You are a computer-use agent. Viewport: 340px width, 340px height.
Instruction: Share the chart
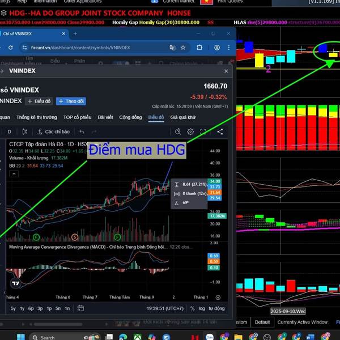tap(220, 131)
